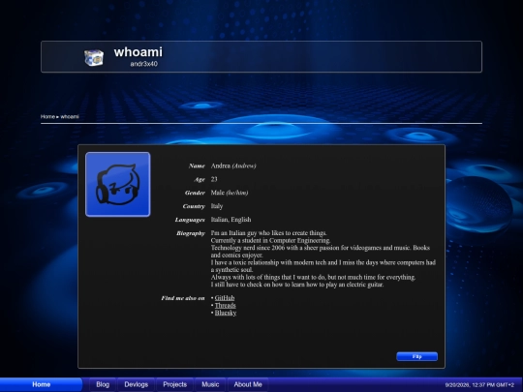Select the country value Italy
523x392 pixels.
(217, 206)
